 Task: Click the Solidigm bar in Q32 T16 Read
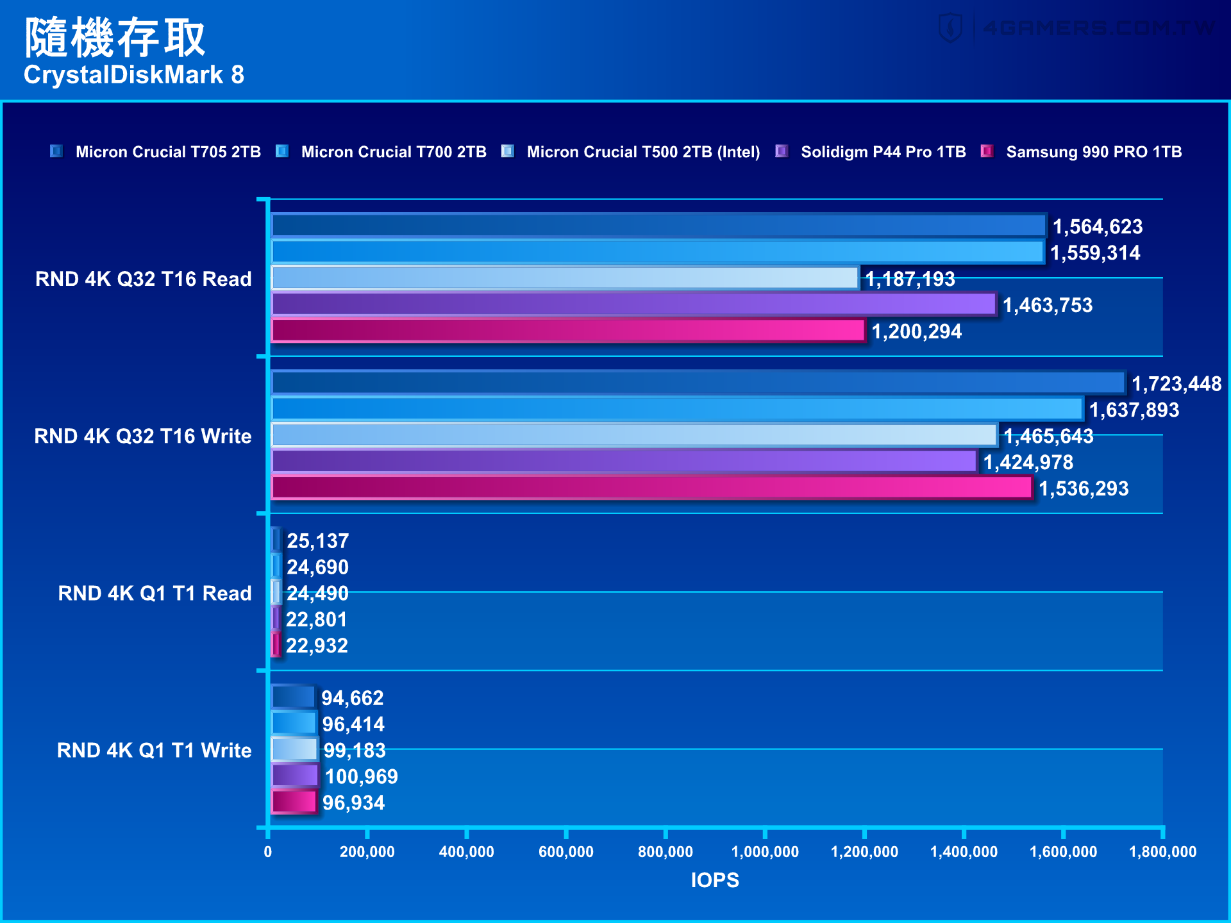click(633, 304)
